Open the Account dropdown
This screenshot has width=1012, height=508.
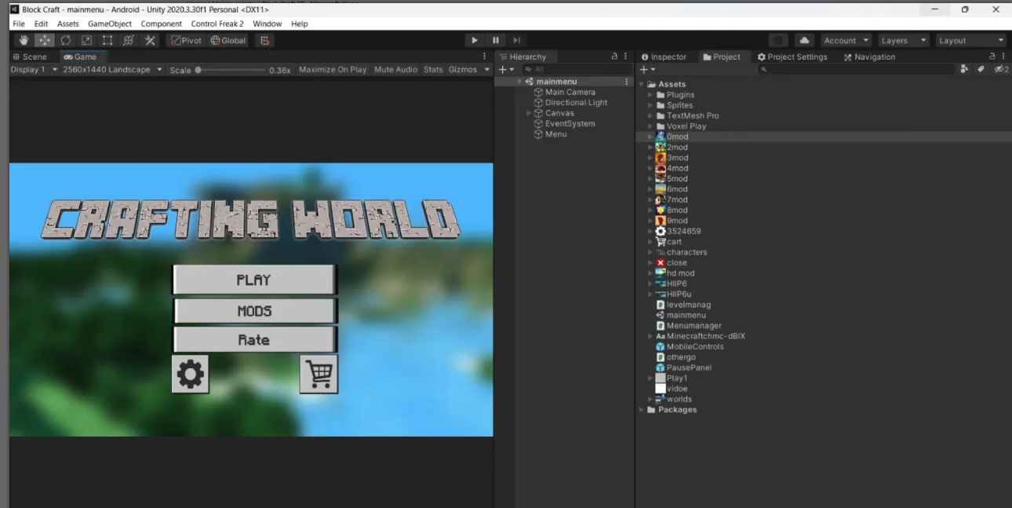846,40
